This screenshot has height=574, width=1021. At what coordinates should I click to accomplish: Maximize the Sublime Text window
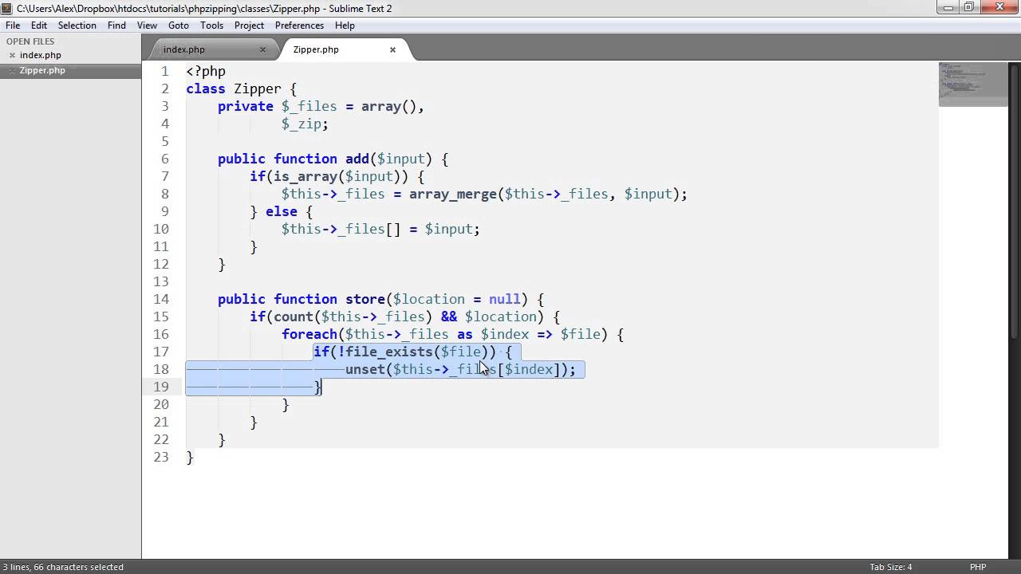(969, 7)
